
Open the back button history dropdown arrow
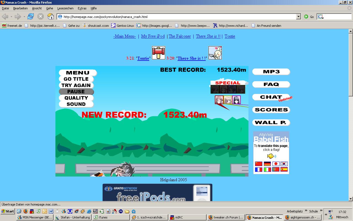point(11,17)
